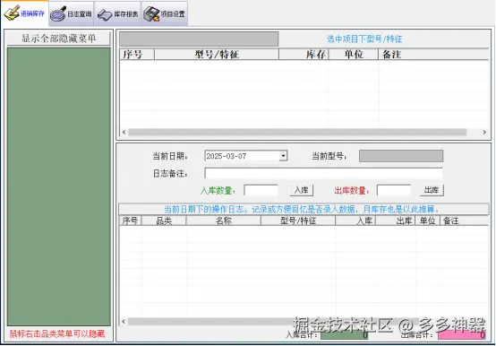Click the log table's left scroll arrow
Screen dimensions: 496x346
point(124,321)
